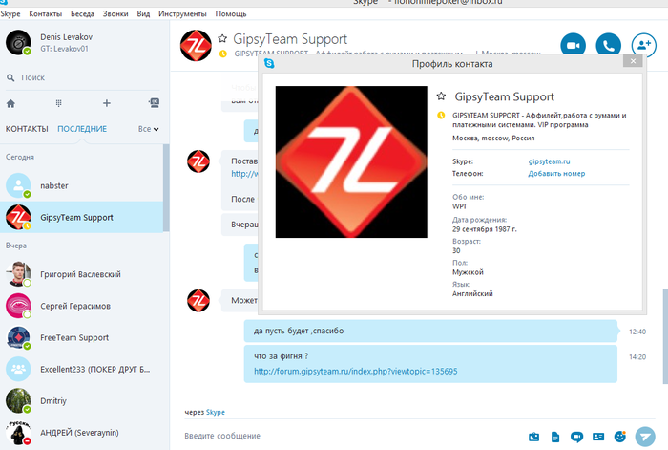Viewport: 668px width, 450px height.
Task: Click the plus new contact icon
Action: pyautogui.click(x=107, y=103)
